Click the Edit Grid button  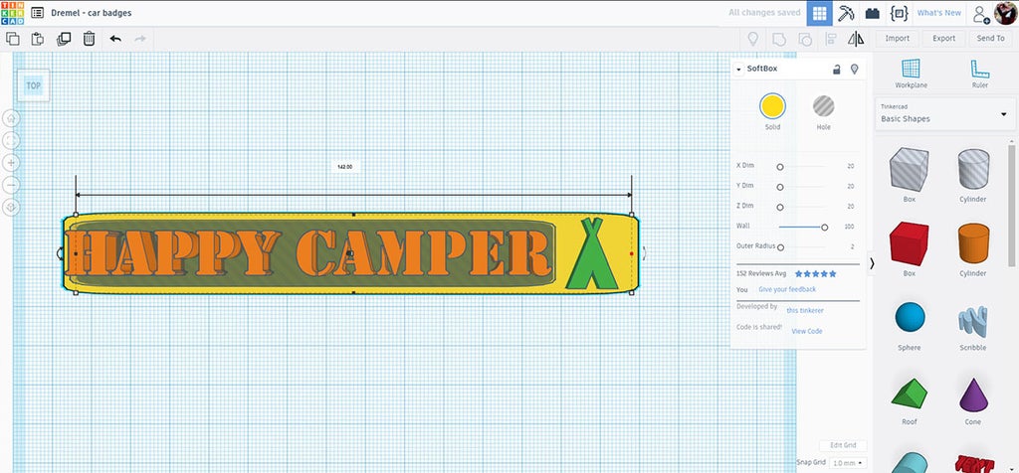pos(843,445)
